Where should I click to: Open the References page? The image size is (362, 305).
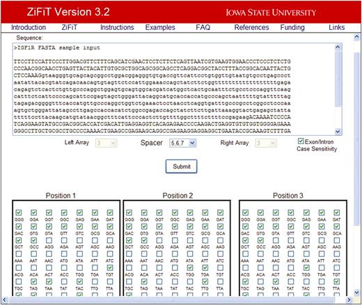point(251,27)
